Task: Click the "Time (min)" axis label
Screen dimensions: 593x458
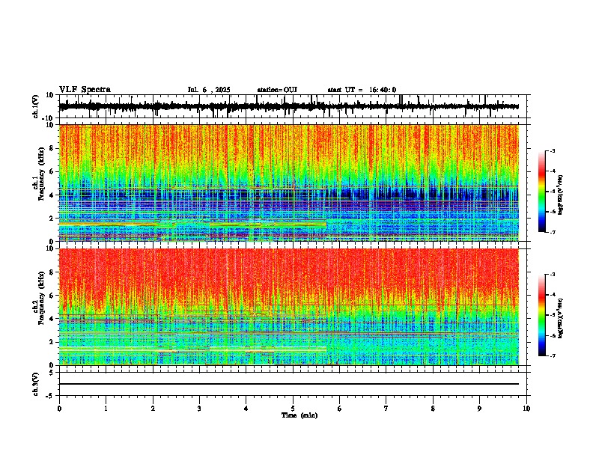Action: 299,415
